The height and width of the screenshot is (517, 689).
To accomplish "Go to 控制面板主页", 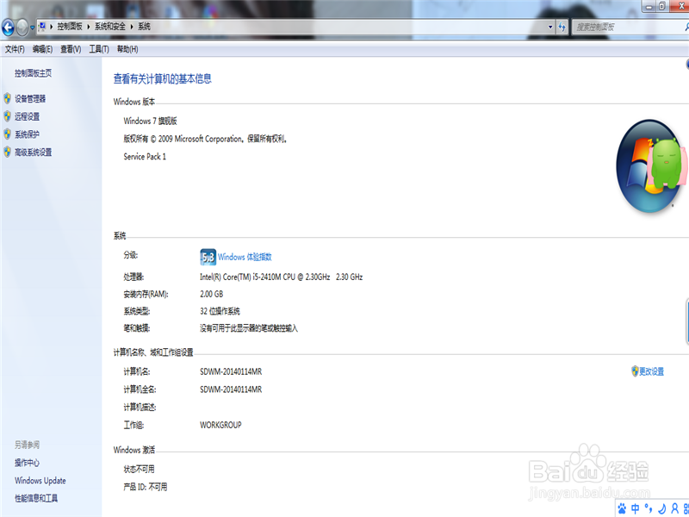I will coord(33,73).
